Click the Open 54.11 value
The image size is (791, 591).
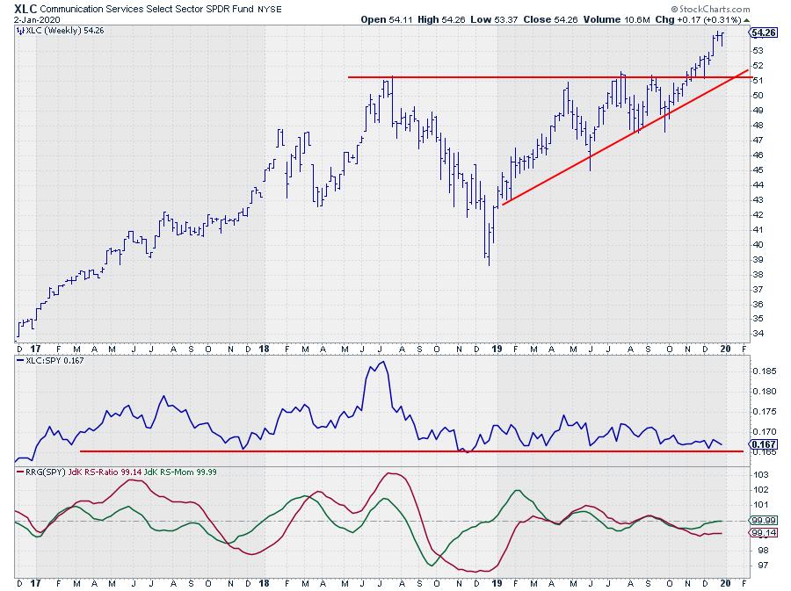pos(387,19)
